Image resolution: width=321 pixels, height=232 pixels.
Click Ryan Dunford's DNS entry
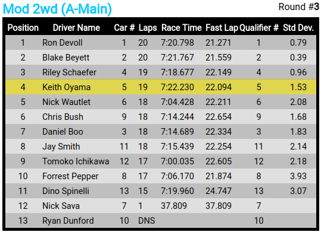click(147, 221)
